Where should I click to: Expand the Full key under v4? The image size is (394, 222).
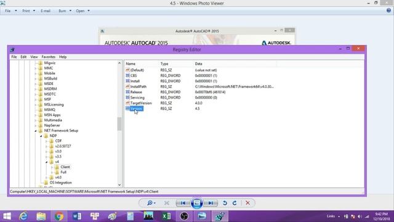coord(52,172)
